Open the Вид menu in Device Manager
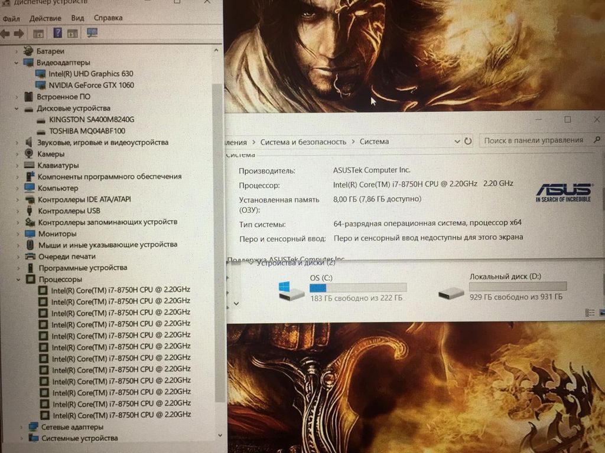This screenshot has width=605, height=453. 77,18
